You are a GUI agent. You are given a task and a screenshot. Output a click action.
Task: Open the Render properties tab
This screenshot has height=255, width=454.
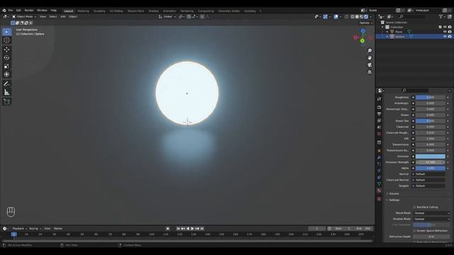379,107
